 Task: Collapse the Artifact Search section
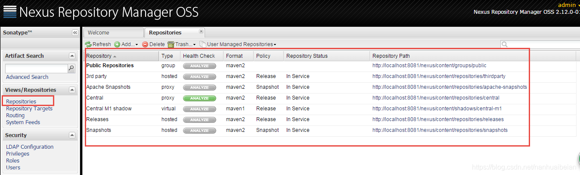click(x=72, y=56)
